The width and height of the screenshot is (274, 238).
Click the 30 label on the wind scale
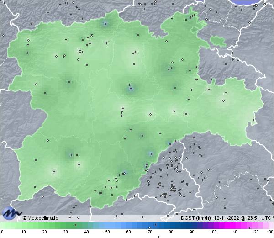65,232
